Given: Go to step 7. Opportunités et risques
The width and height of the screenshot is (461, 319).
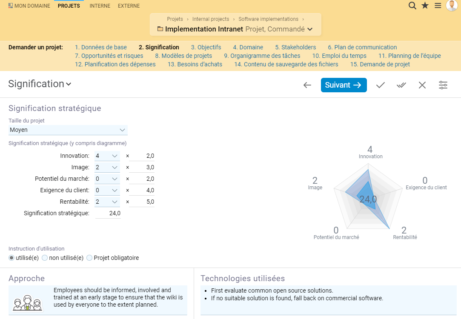Looking at the screenshot, I should click(109, 56).
